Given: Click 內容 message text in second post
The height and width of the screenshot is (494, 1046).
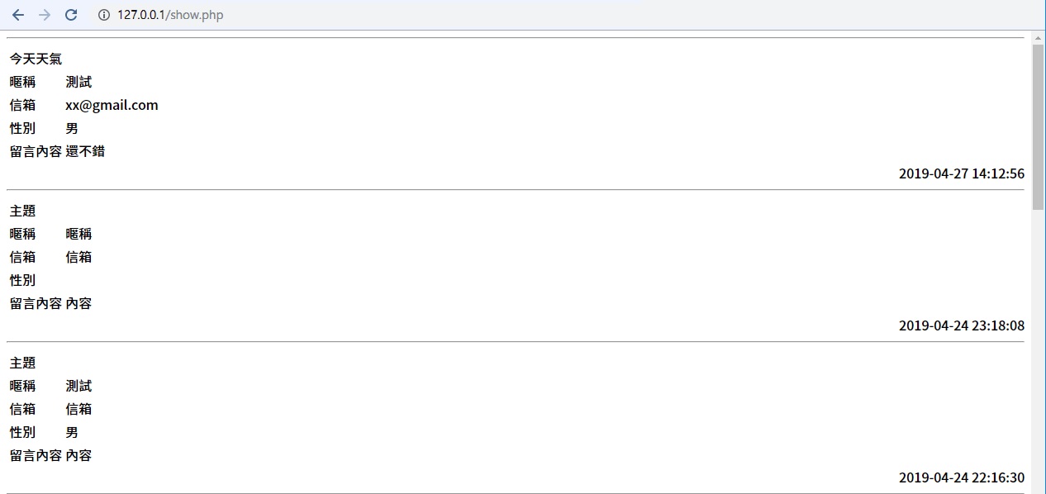Looking at the screenshot, I should point(78,303).
